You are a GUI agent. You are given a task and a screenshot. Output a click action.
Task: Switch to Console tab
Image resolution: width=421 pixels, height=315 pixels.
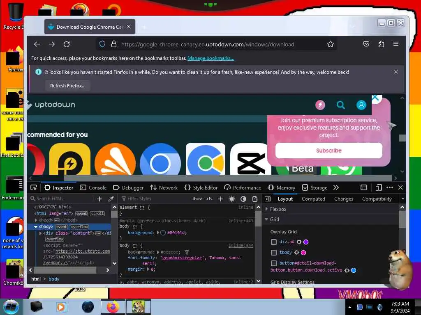93,188
